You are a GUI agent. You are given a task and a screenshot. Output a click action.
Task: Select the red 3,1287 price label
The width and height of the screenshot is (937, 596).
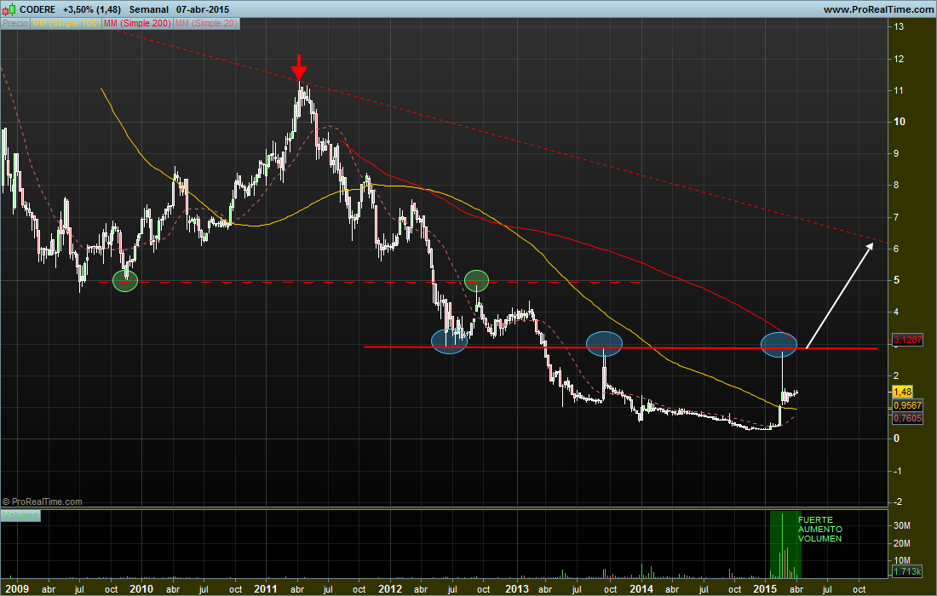907,340
